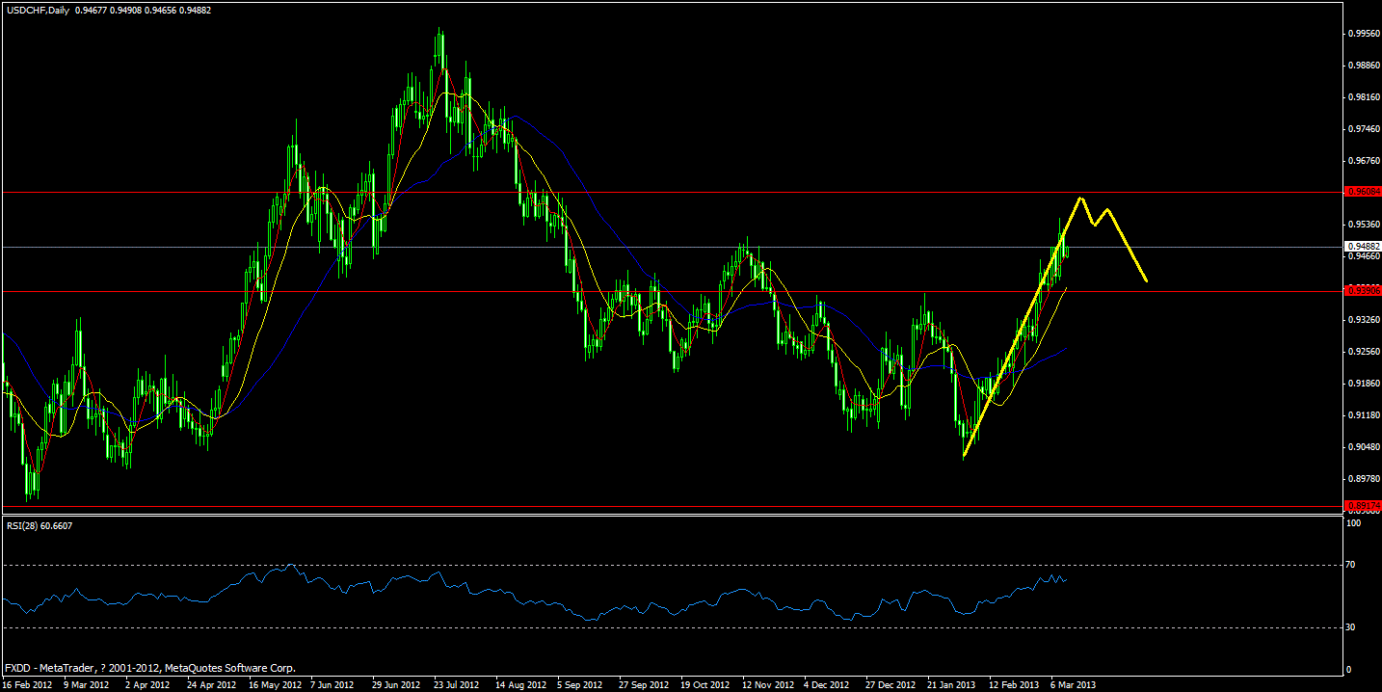
Task: Select the 9 Mar 2012 date label
Action: pos(89,684)
